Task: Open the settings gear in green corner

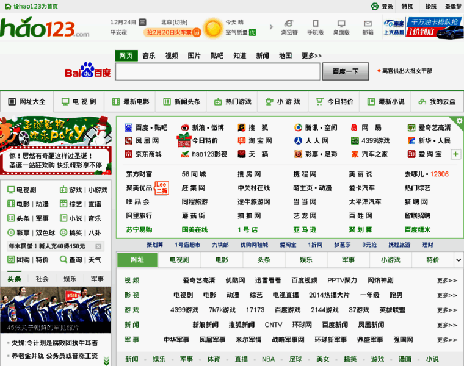Action: coord(459,121)
